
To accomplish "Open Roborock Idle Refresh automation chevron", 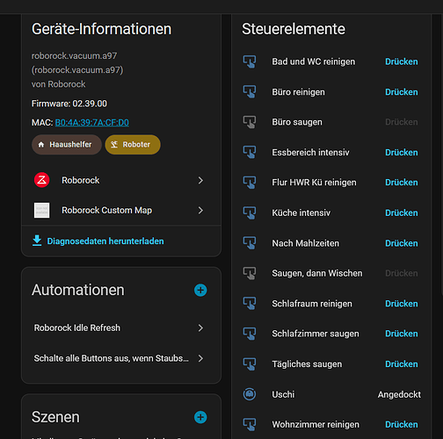I will [200, 327].
